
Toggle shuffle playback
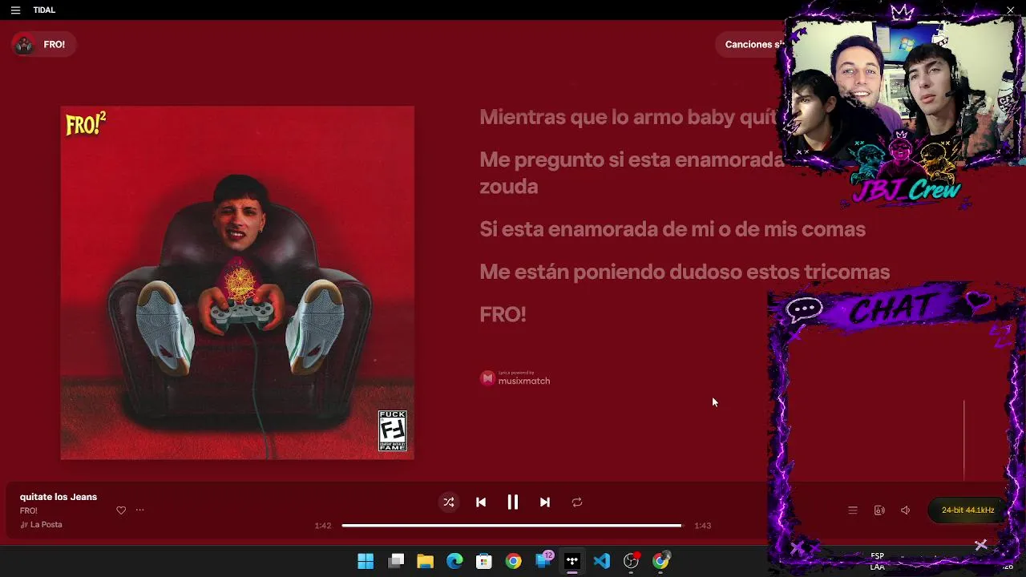click(x=449, y=502)
